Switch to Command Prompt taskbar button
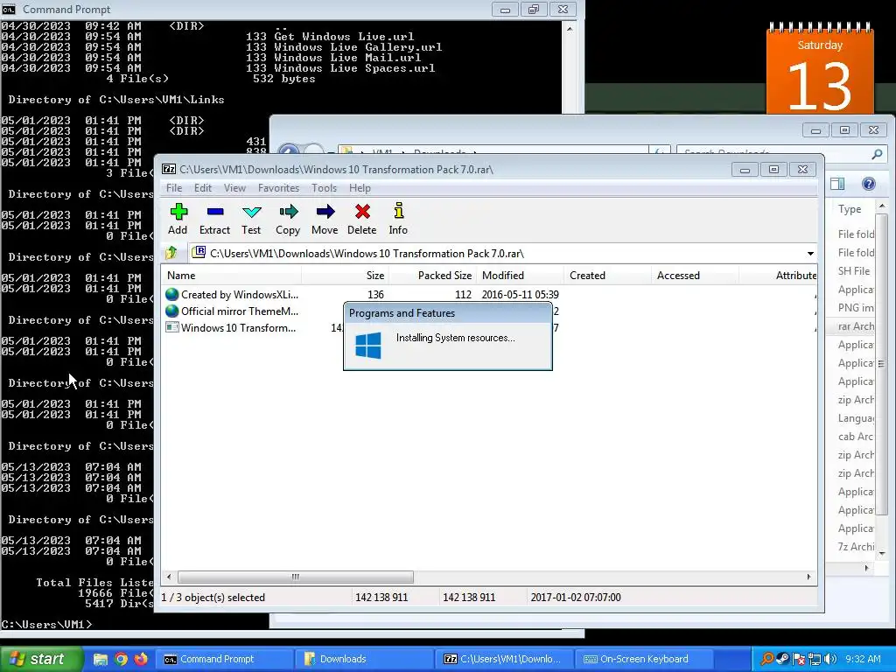 [225, 659]
